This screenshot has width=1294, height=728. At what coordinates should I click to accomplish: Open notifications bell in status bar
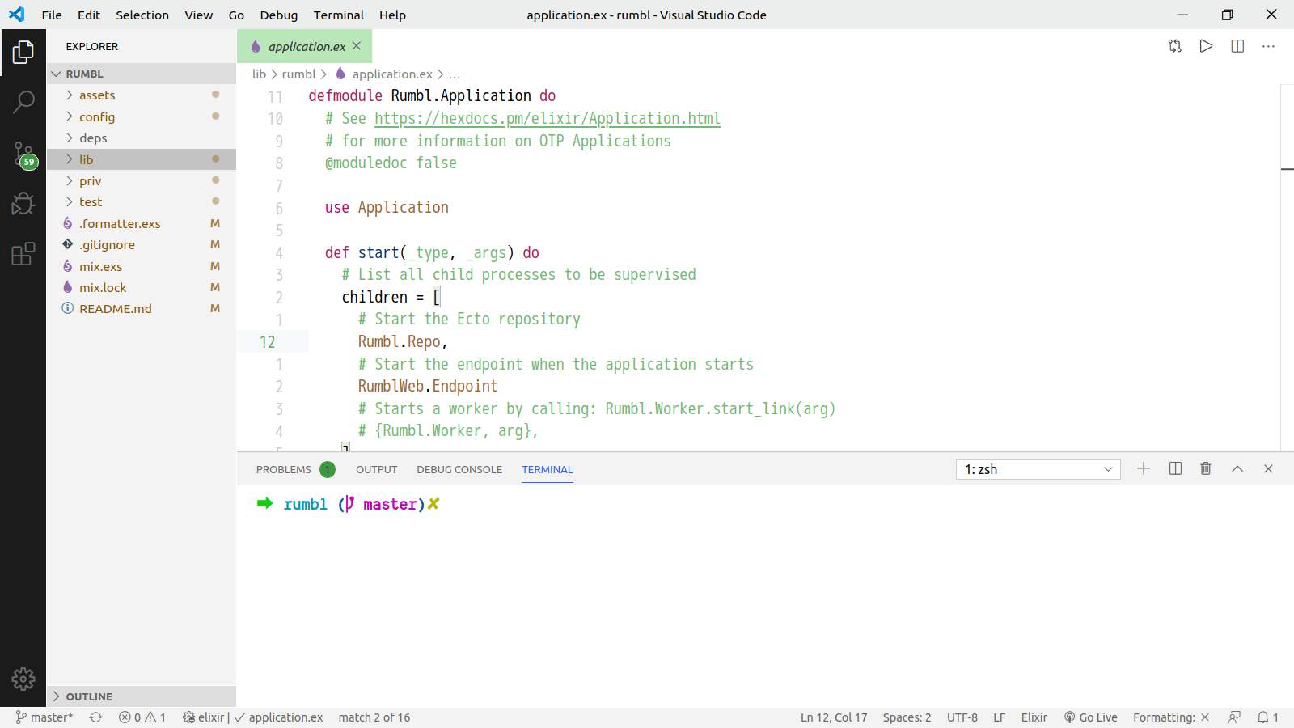[1268, 717]
